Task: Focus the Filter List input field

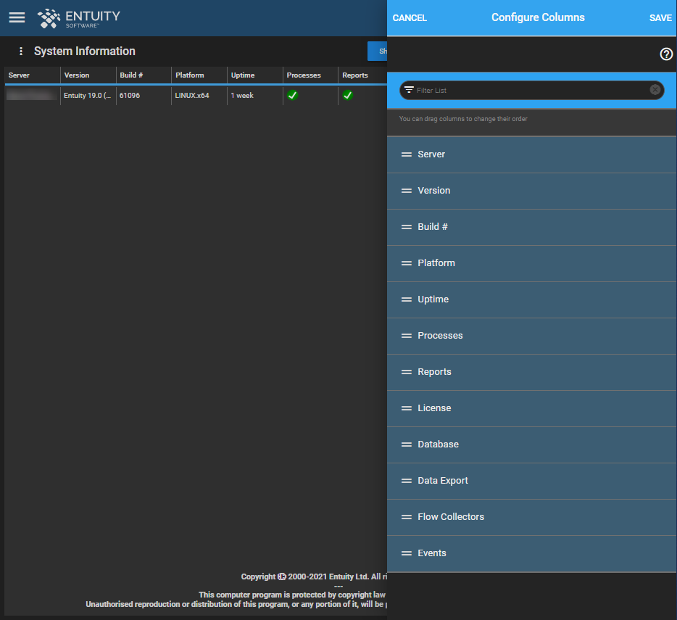Action: coord(531,90)
